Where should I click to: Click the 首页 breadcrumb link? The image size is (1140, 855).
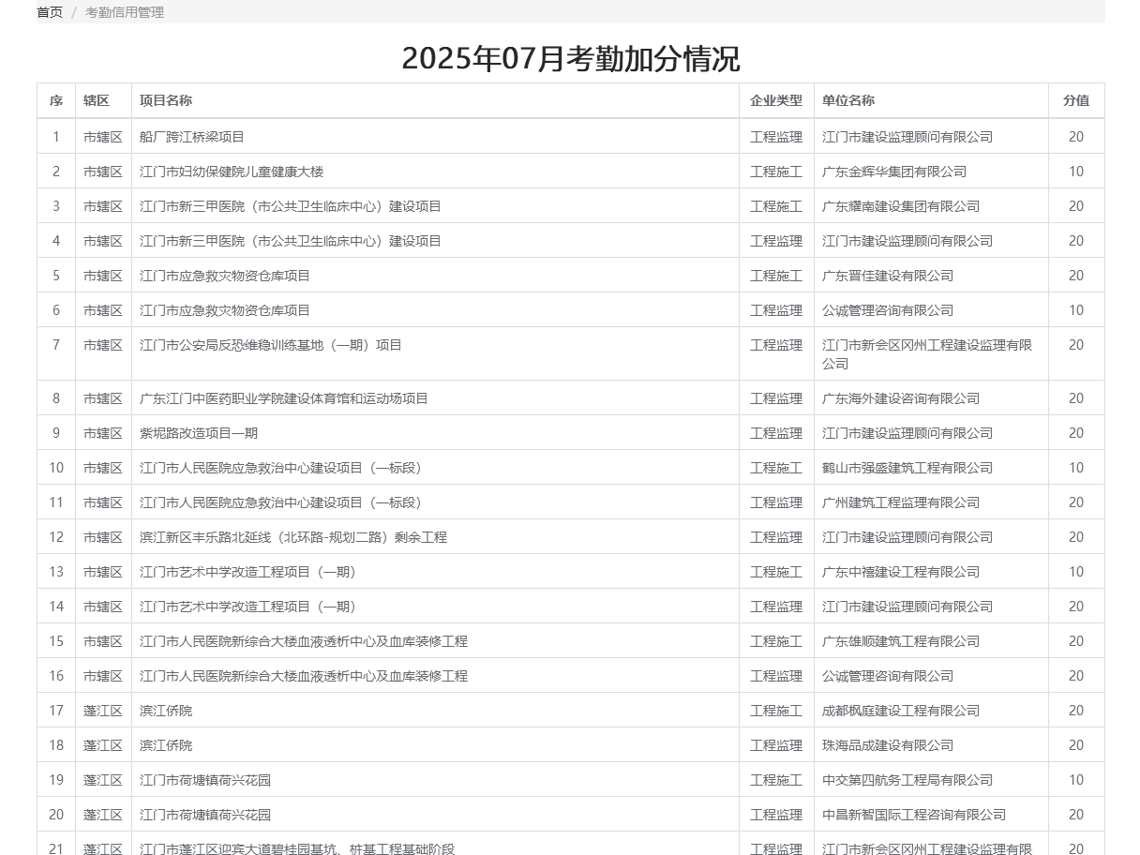[50, 12]
